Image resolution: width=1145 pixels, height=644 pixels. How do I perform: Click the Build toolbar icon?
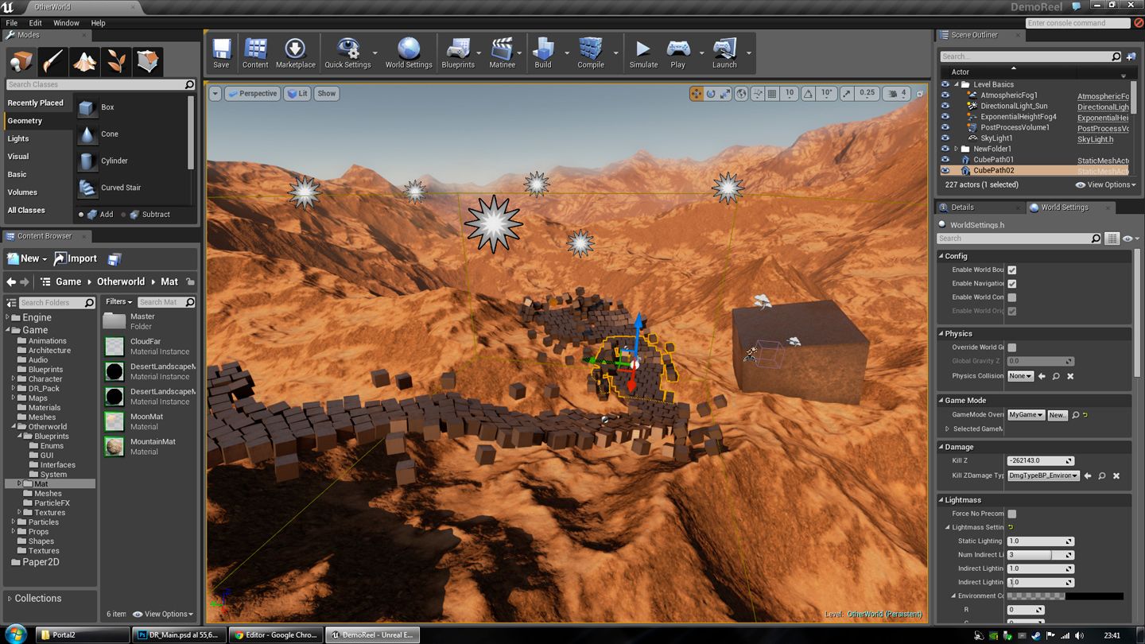click(x=543, y=52)
